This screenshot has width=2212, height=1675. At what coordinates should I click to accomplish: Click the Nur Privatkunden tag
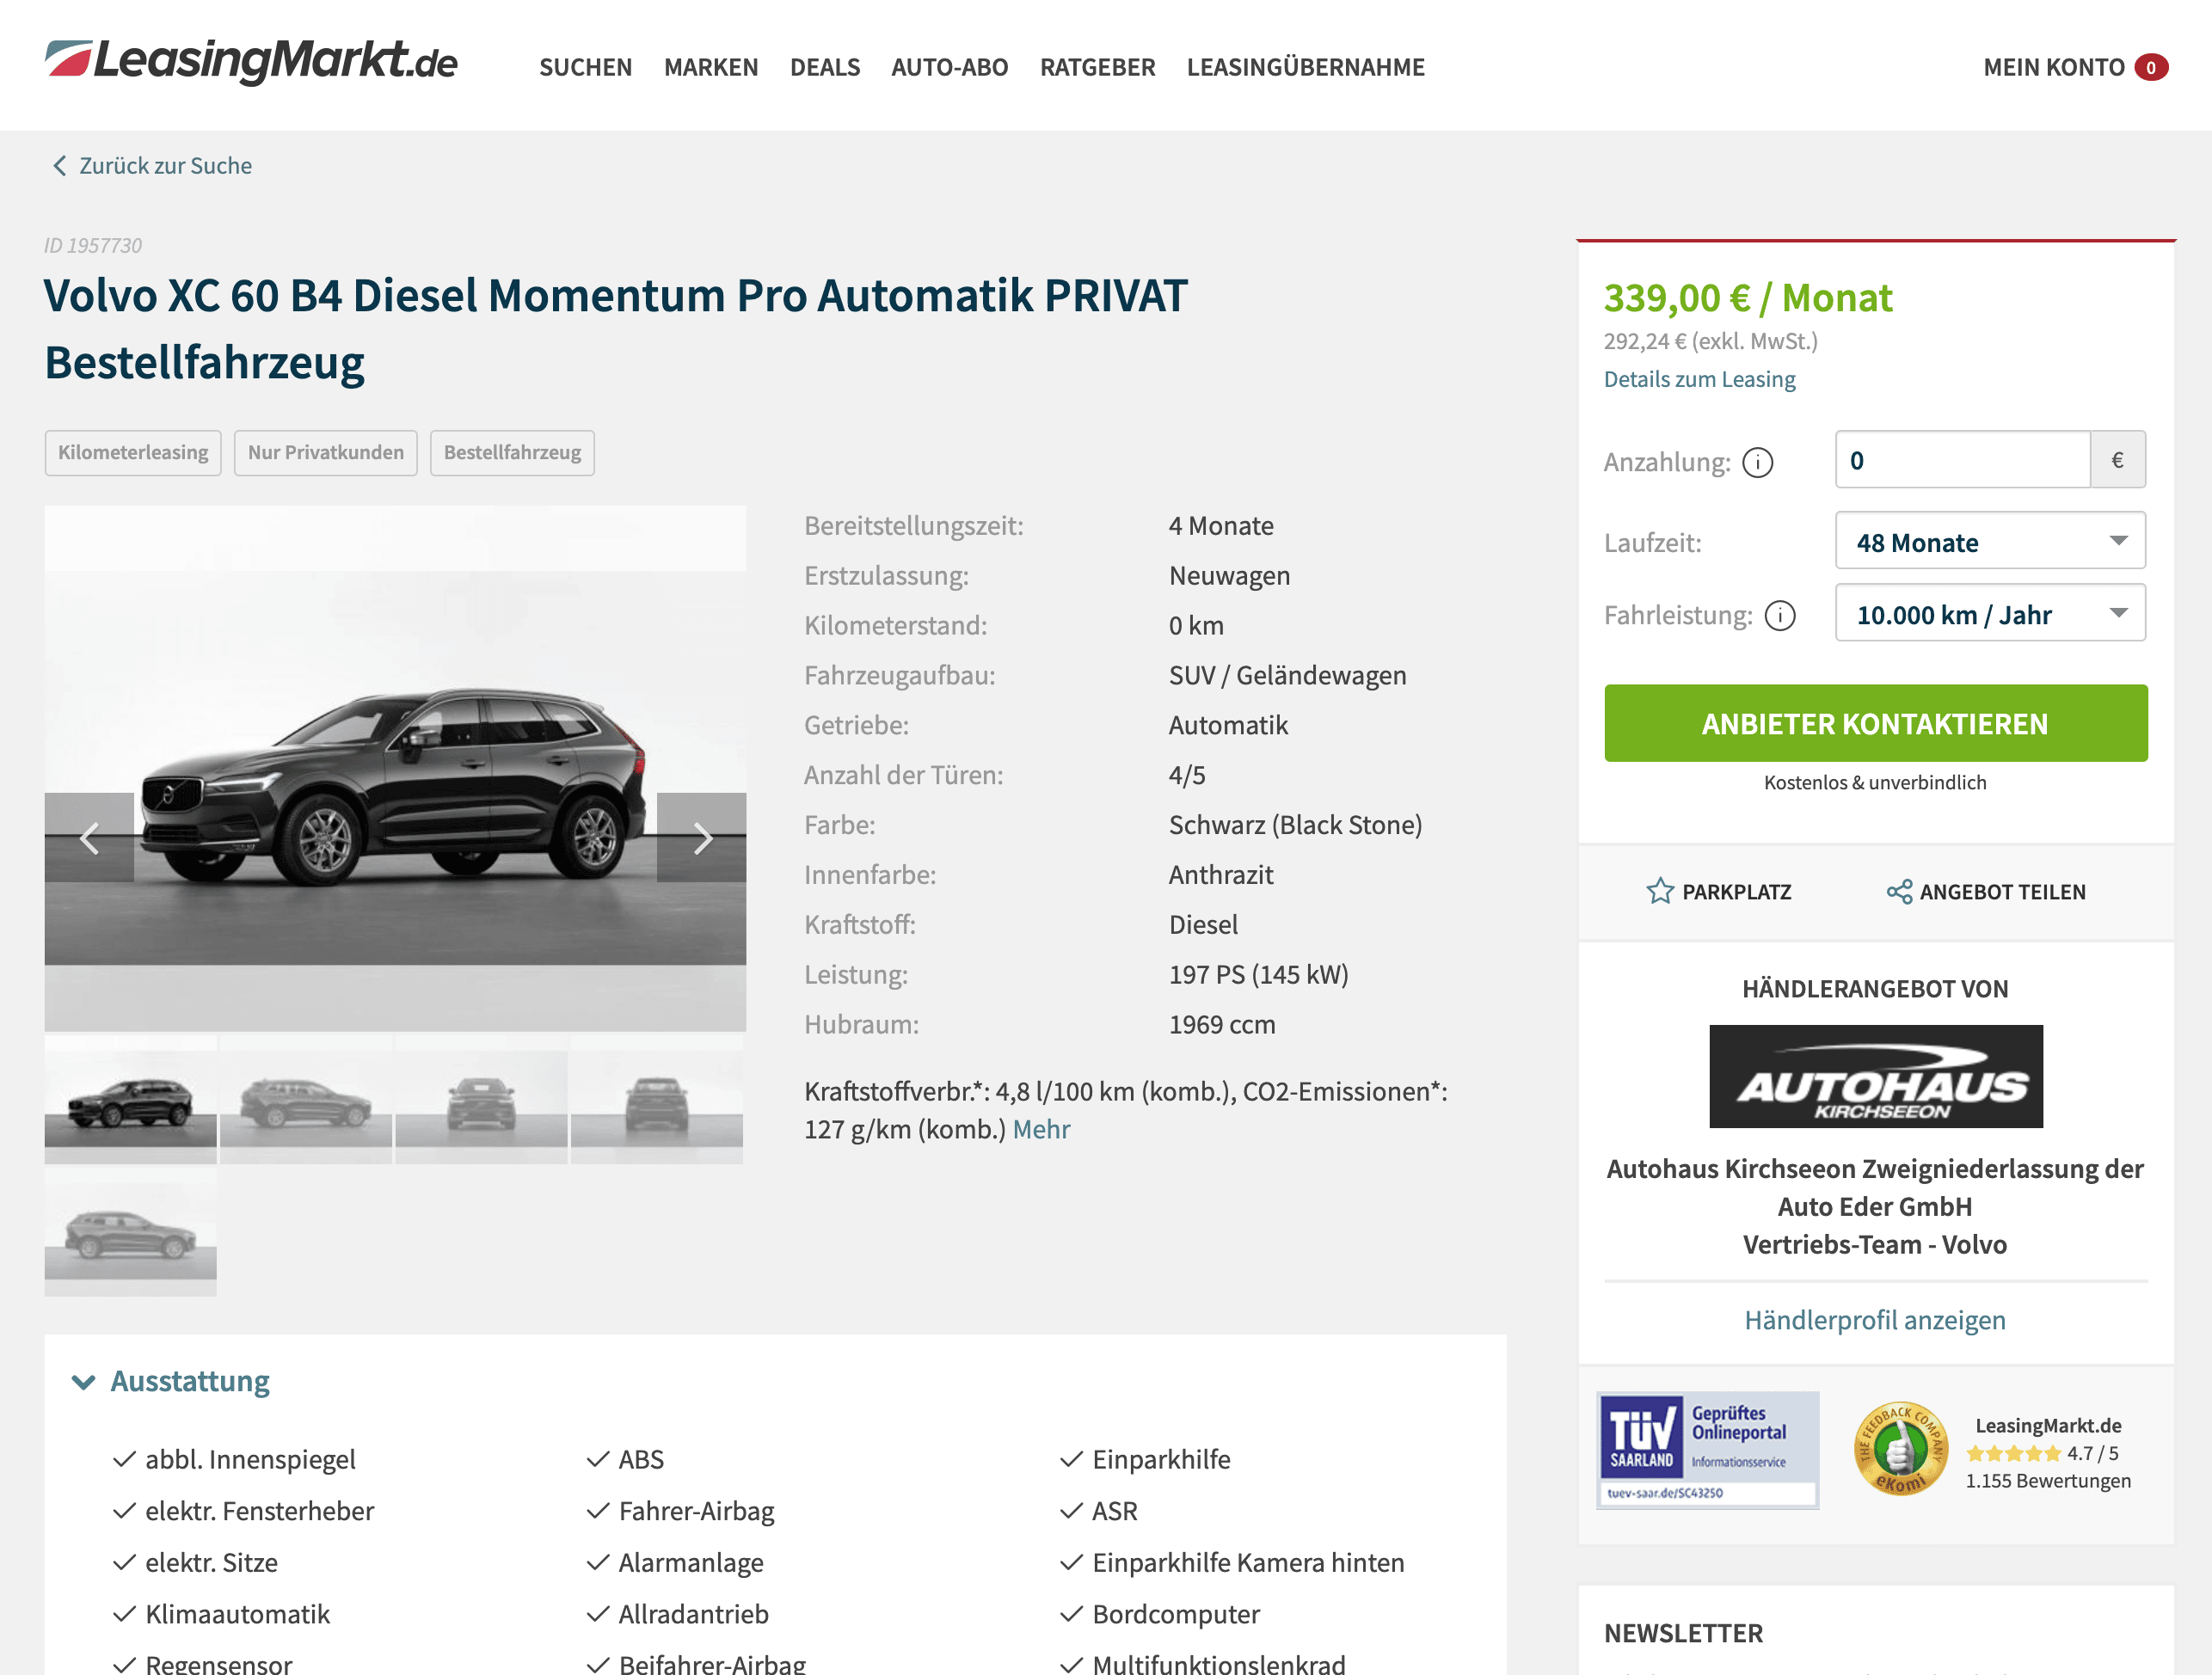(x=326, y=453)
